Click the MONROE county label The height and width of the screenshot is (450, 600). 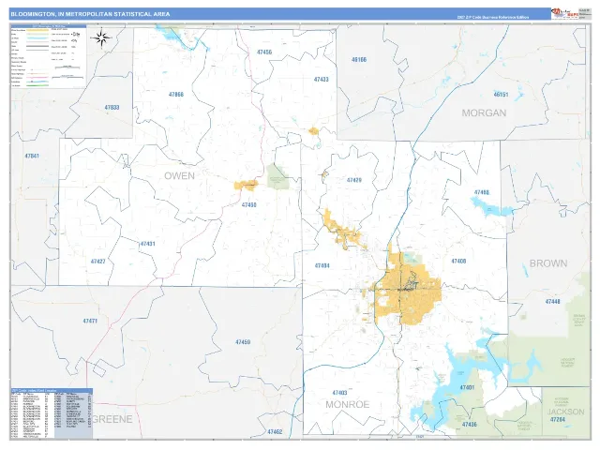(x=348, y=404)
